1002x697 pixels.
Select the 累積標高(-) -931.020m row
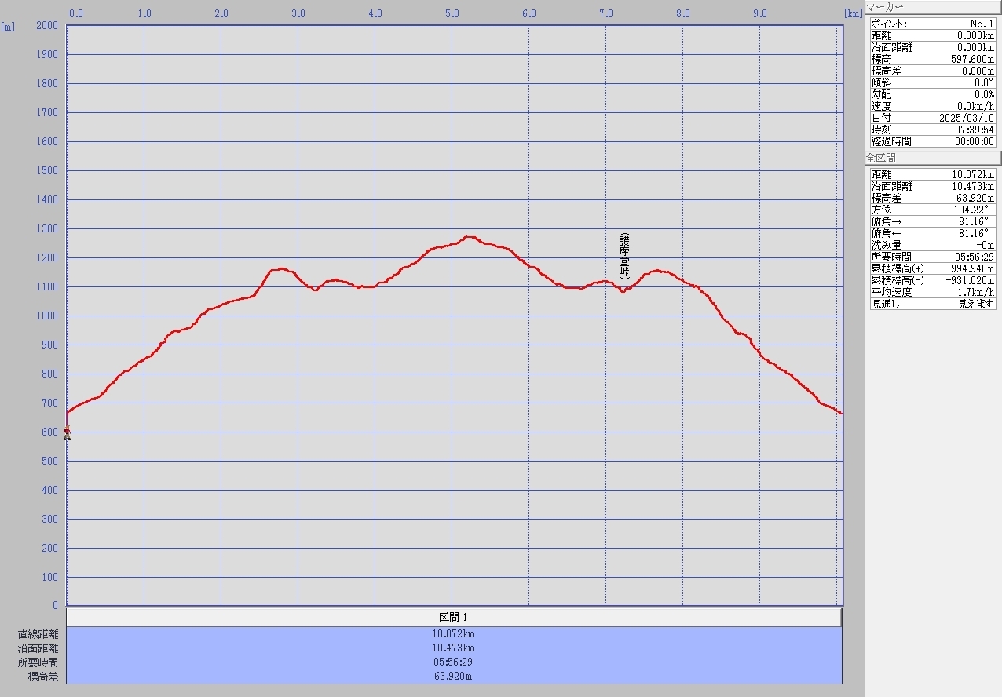tap(932, 280)
